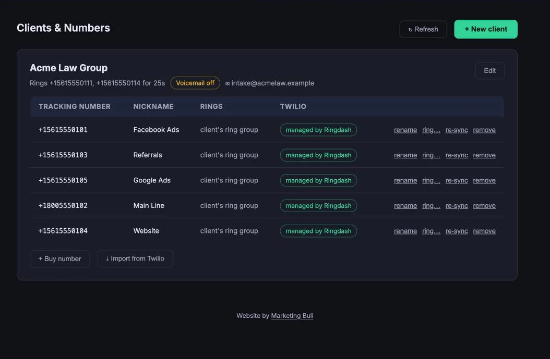Remove the Website number
This screenshot has width=550, height=359.
tap(484, 231)
